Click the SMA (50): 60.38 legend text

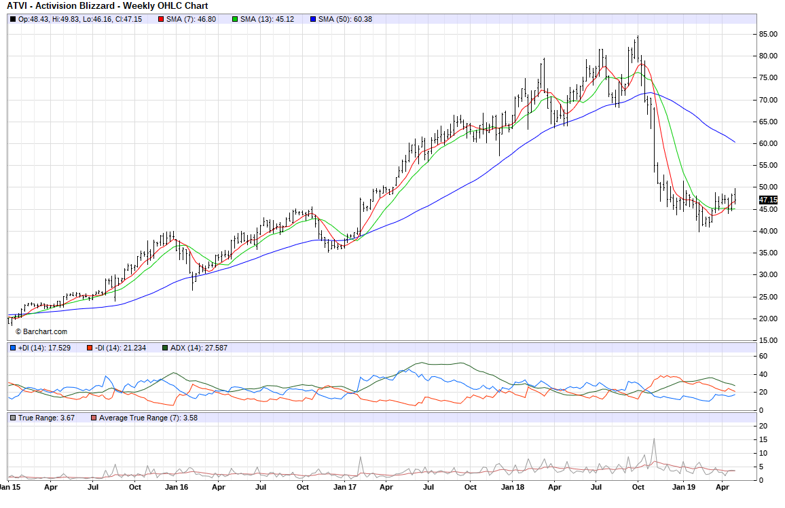pyautogui.click(x=345, y=19)
